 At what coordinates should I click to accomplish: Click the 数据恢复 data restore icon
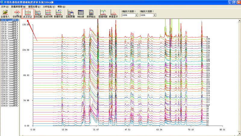58,14
